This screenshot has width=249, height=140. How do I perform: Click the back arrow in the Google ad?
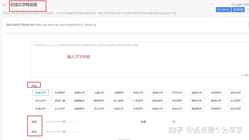coord(212,4)
